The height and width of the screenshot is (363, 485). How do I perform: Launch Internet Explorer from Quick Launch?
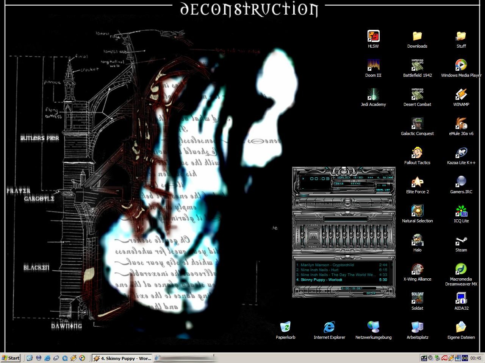pyautogui.click(x=47, y=358)
